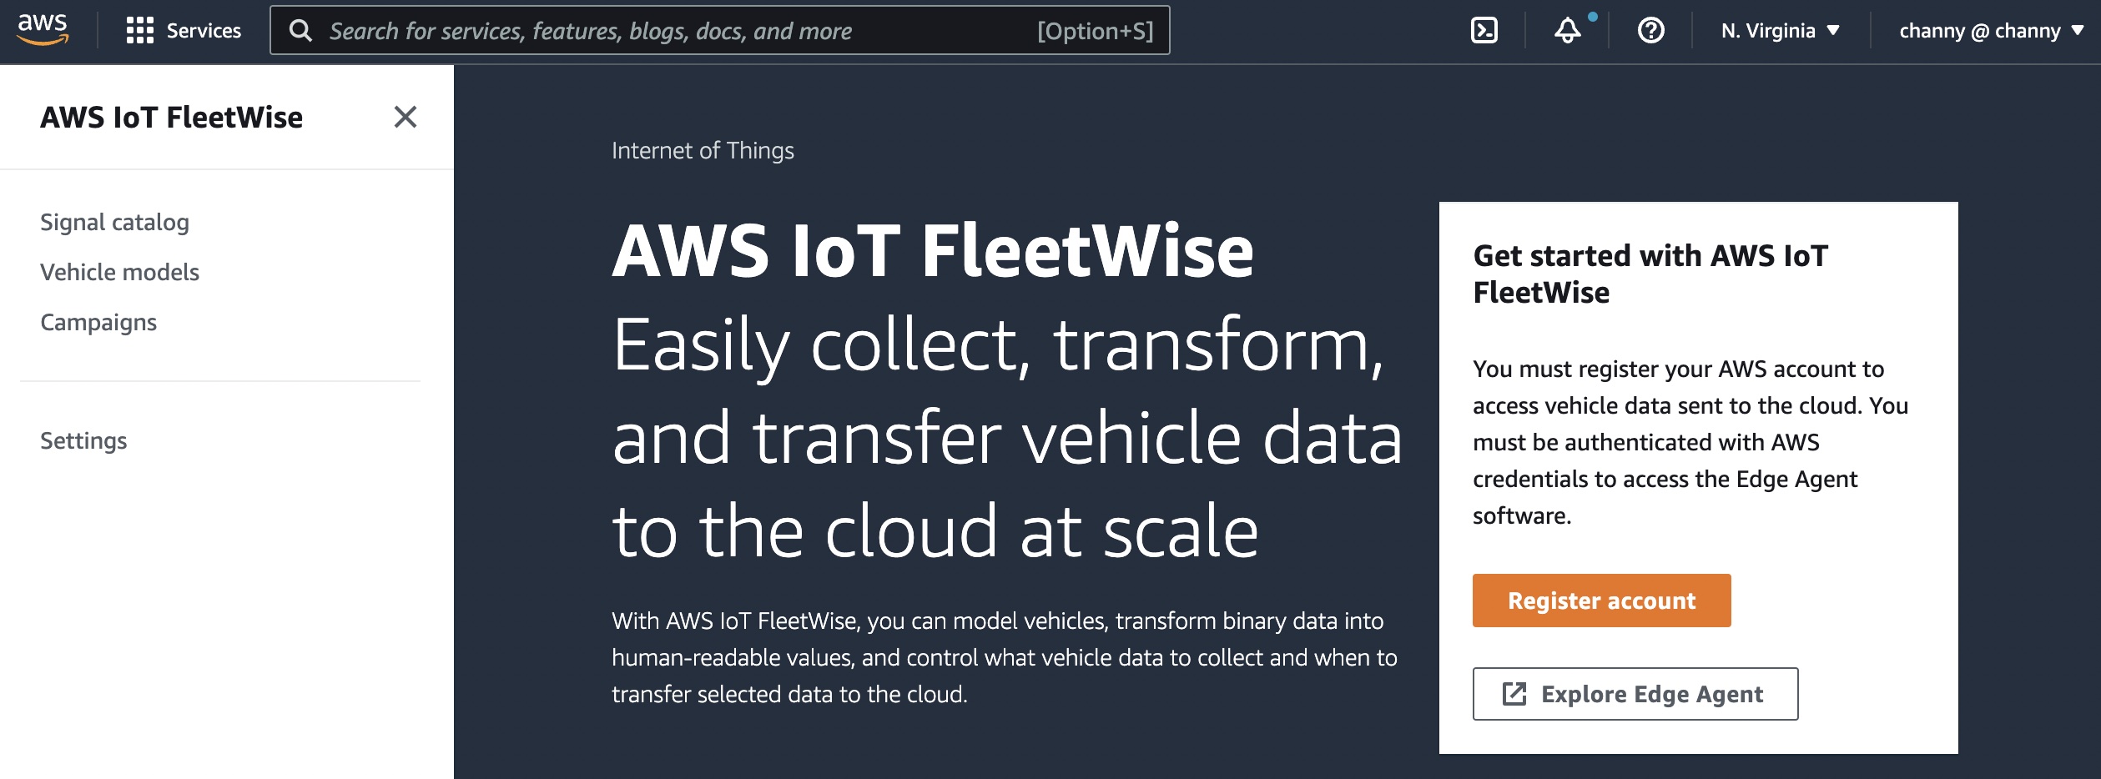The image size is (2101, 779).
Task: Click the AWS logo home icon
Action: point(43,29)
